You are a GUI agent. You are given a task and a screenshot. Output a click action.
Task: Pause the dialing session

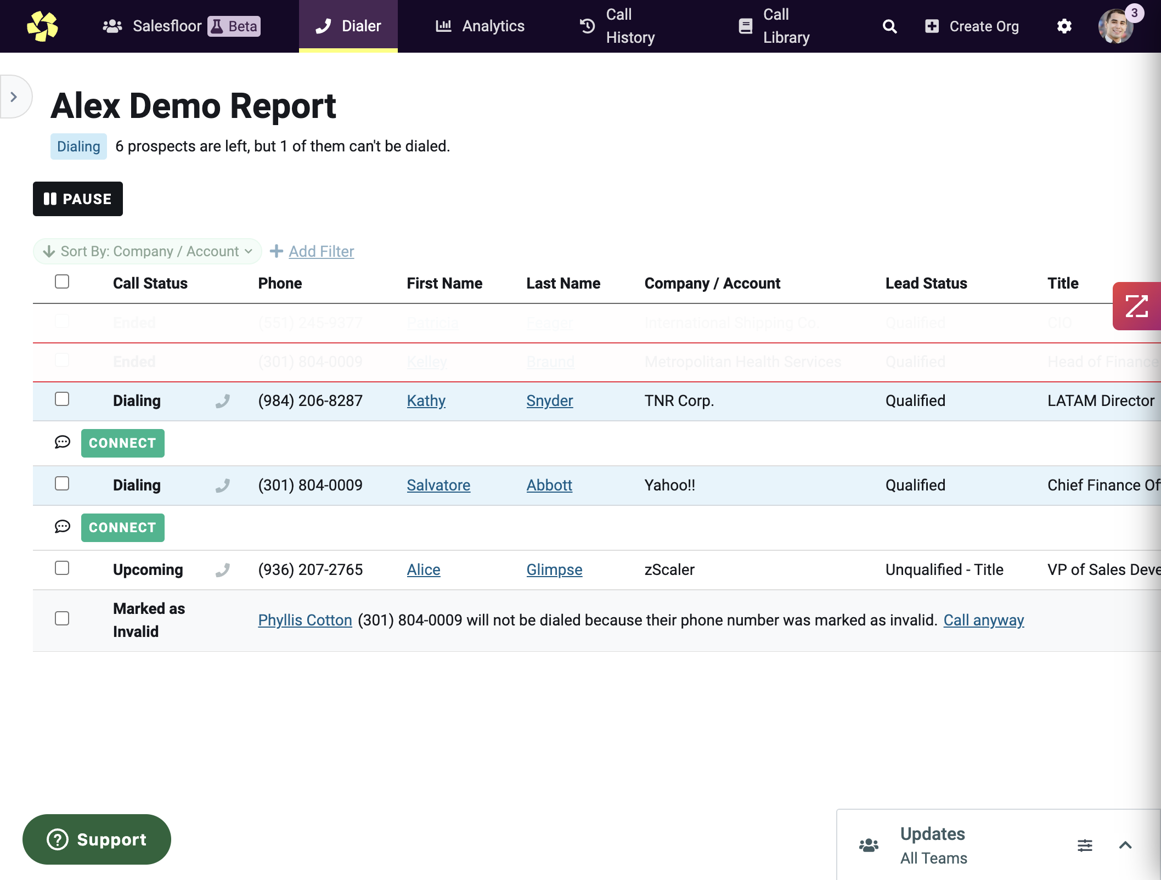pyautogui.click(x=78, y=199)
